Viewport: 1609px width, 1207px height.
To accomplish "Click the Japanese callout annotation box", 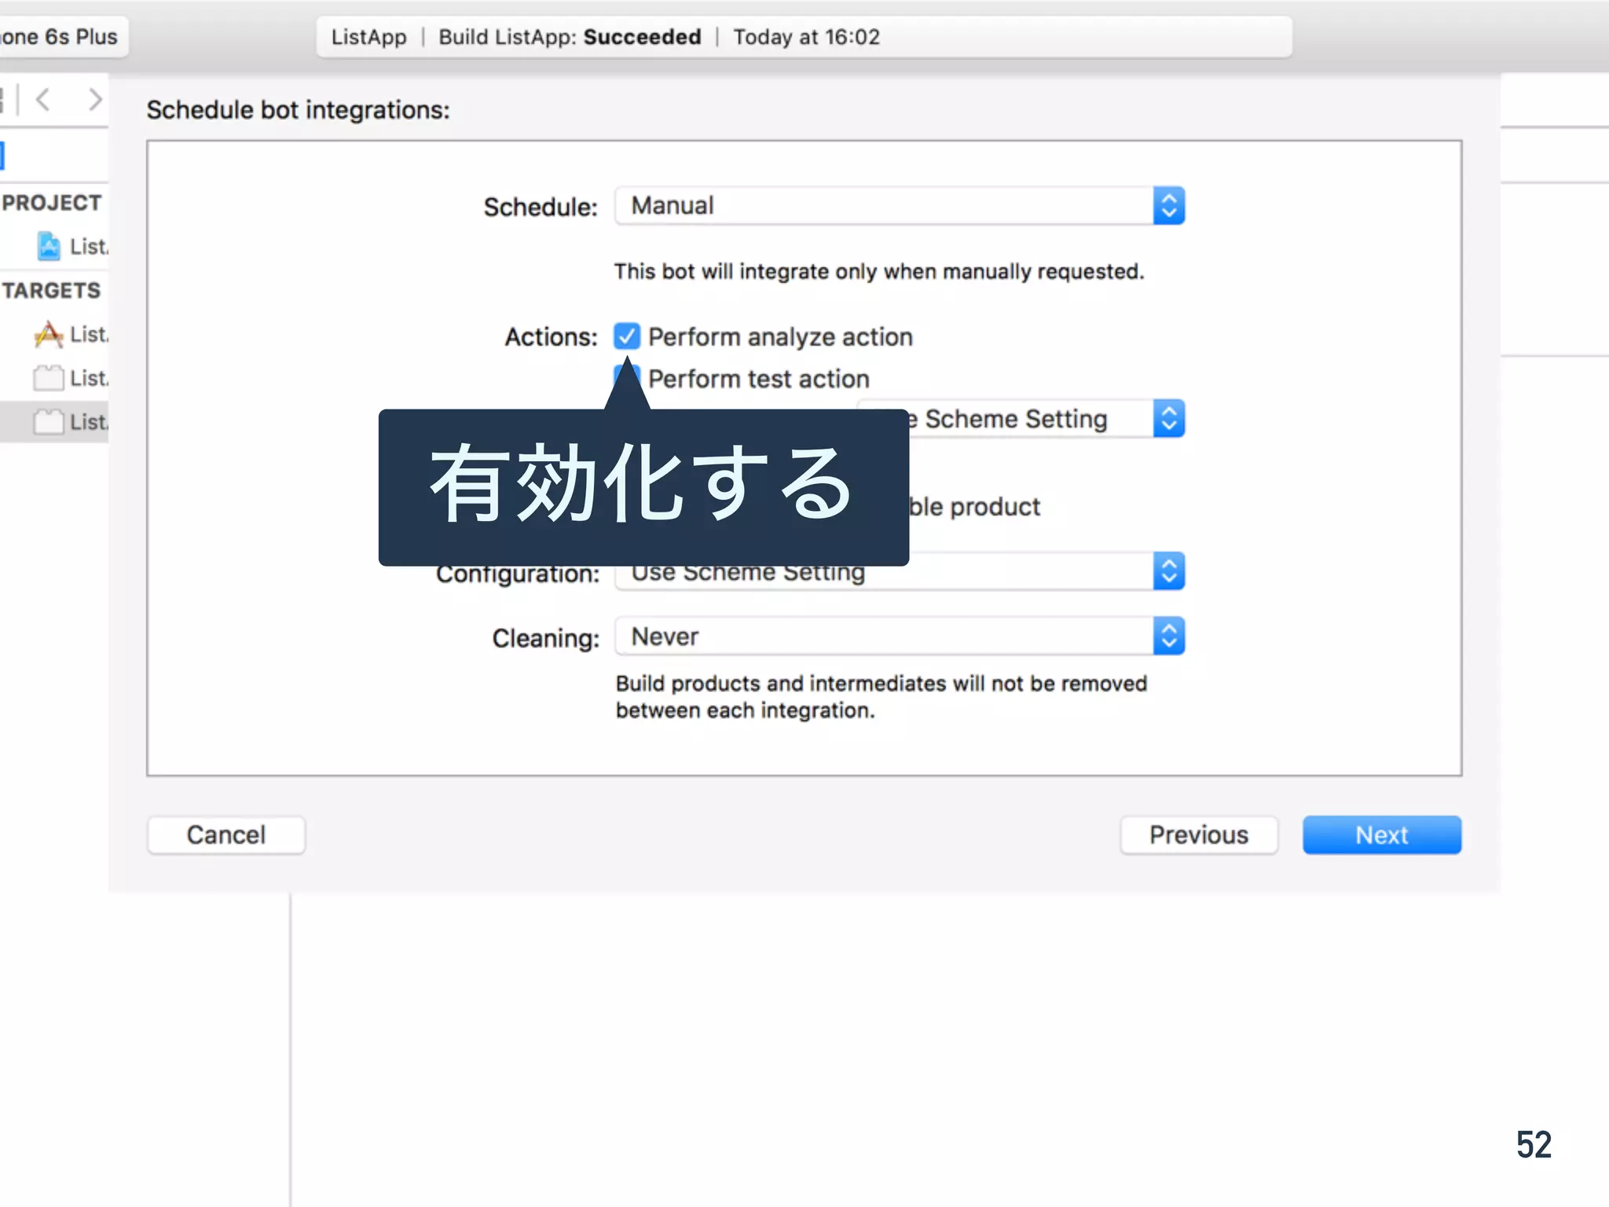I will [x=643, y=487].
